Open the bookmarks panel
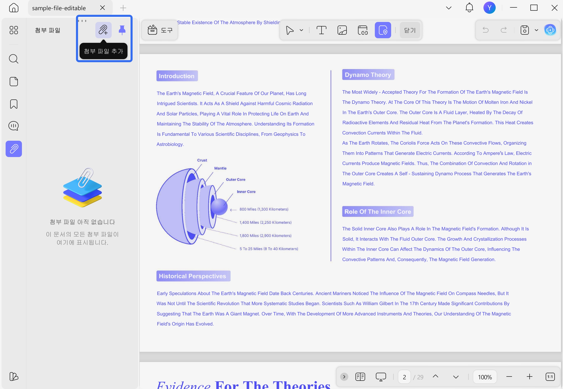 (14, 104)
